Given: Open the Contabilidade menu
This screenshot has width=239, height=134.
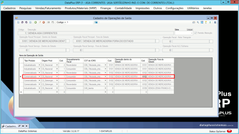Looking at the screenshot, I should (x=123, y=8).
